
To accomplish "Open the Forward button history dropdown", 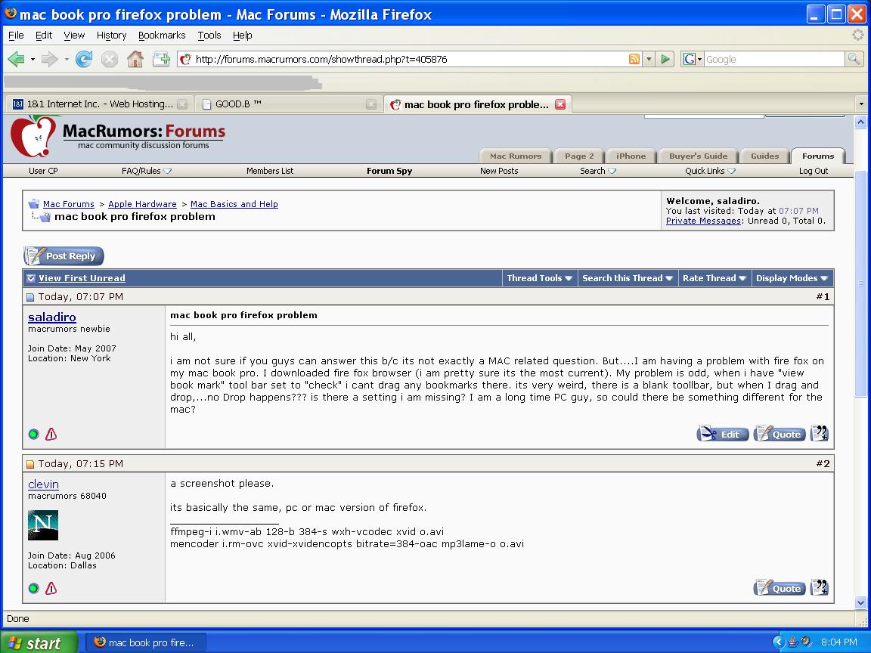I will [67, 59].
